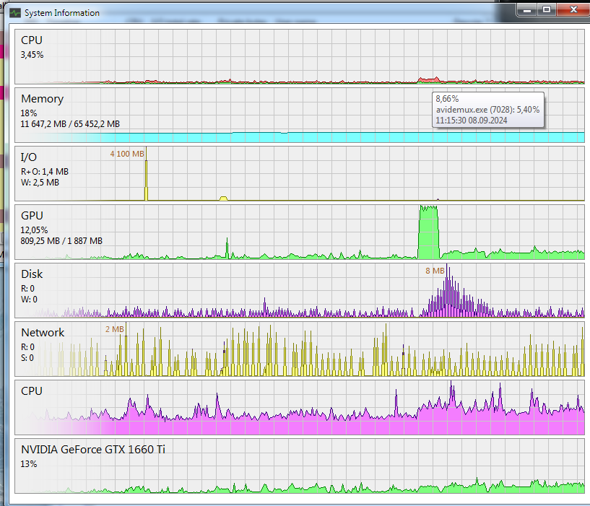The width and height of the screenshot is (590, 506).
Task: Click the "13%" NVIDIA GPU usage value
Action: (x=29, y=464)
